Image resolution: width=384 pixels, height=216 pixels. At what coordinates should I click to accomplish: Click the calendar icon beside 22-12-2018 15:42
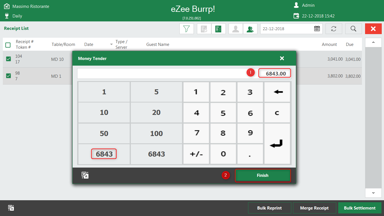[x=296, y=16]
